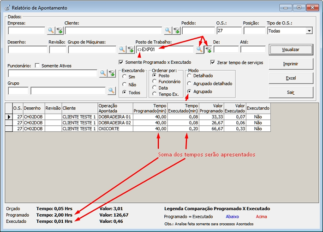Click the O.S. field containing 27
Image resolution: width=323 pixels, height=232 pixels.
[x=229, y=31]
